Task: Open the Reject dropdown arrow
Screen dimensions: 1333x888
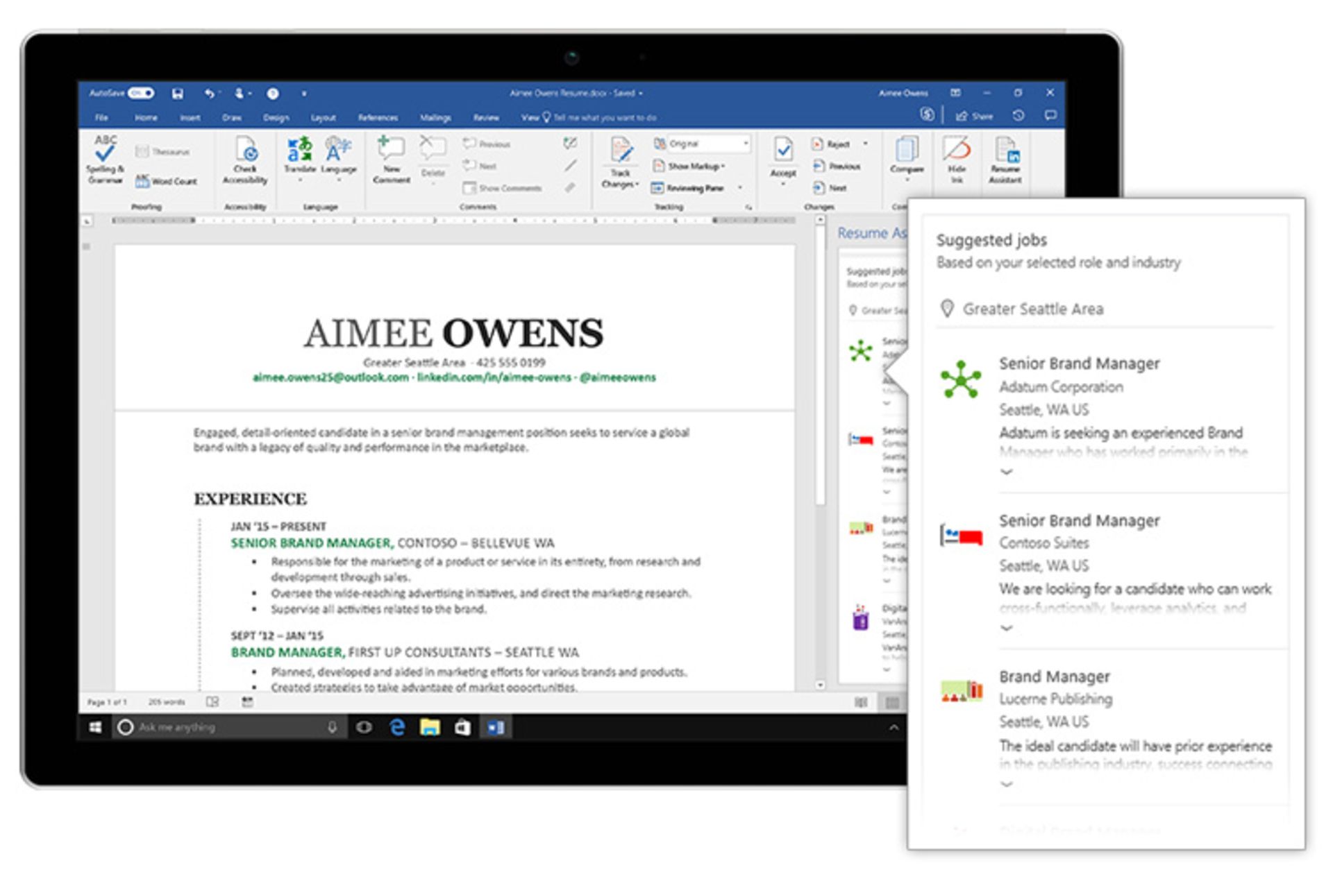Action: point(865,144)
